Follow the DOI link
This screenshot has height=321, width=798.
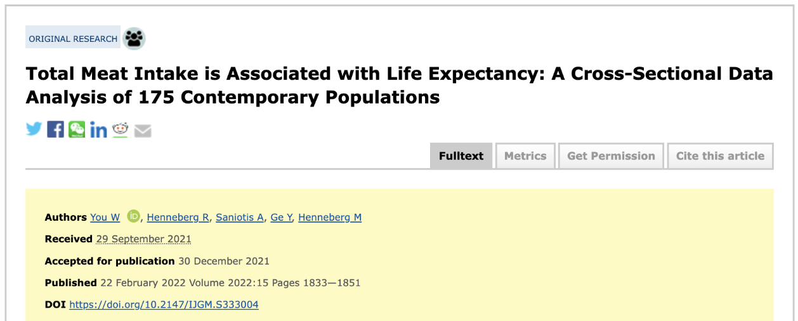[x=164, y=305]
